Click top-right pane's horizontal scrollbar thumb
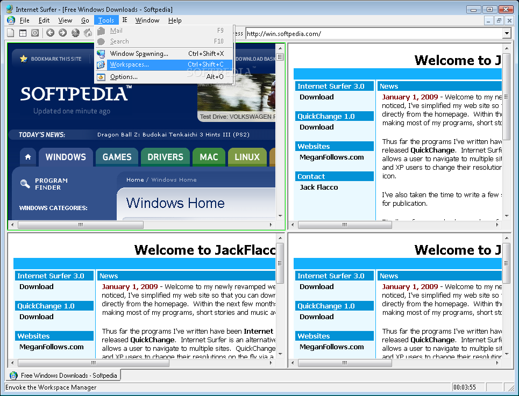Viewport: 519px width, 396px height. tap(345, 225)
